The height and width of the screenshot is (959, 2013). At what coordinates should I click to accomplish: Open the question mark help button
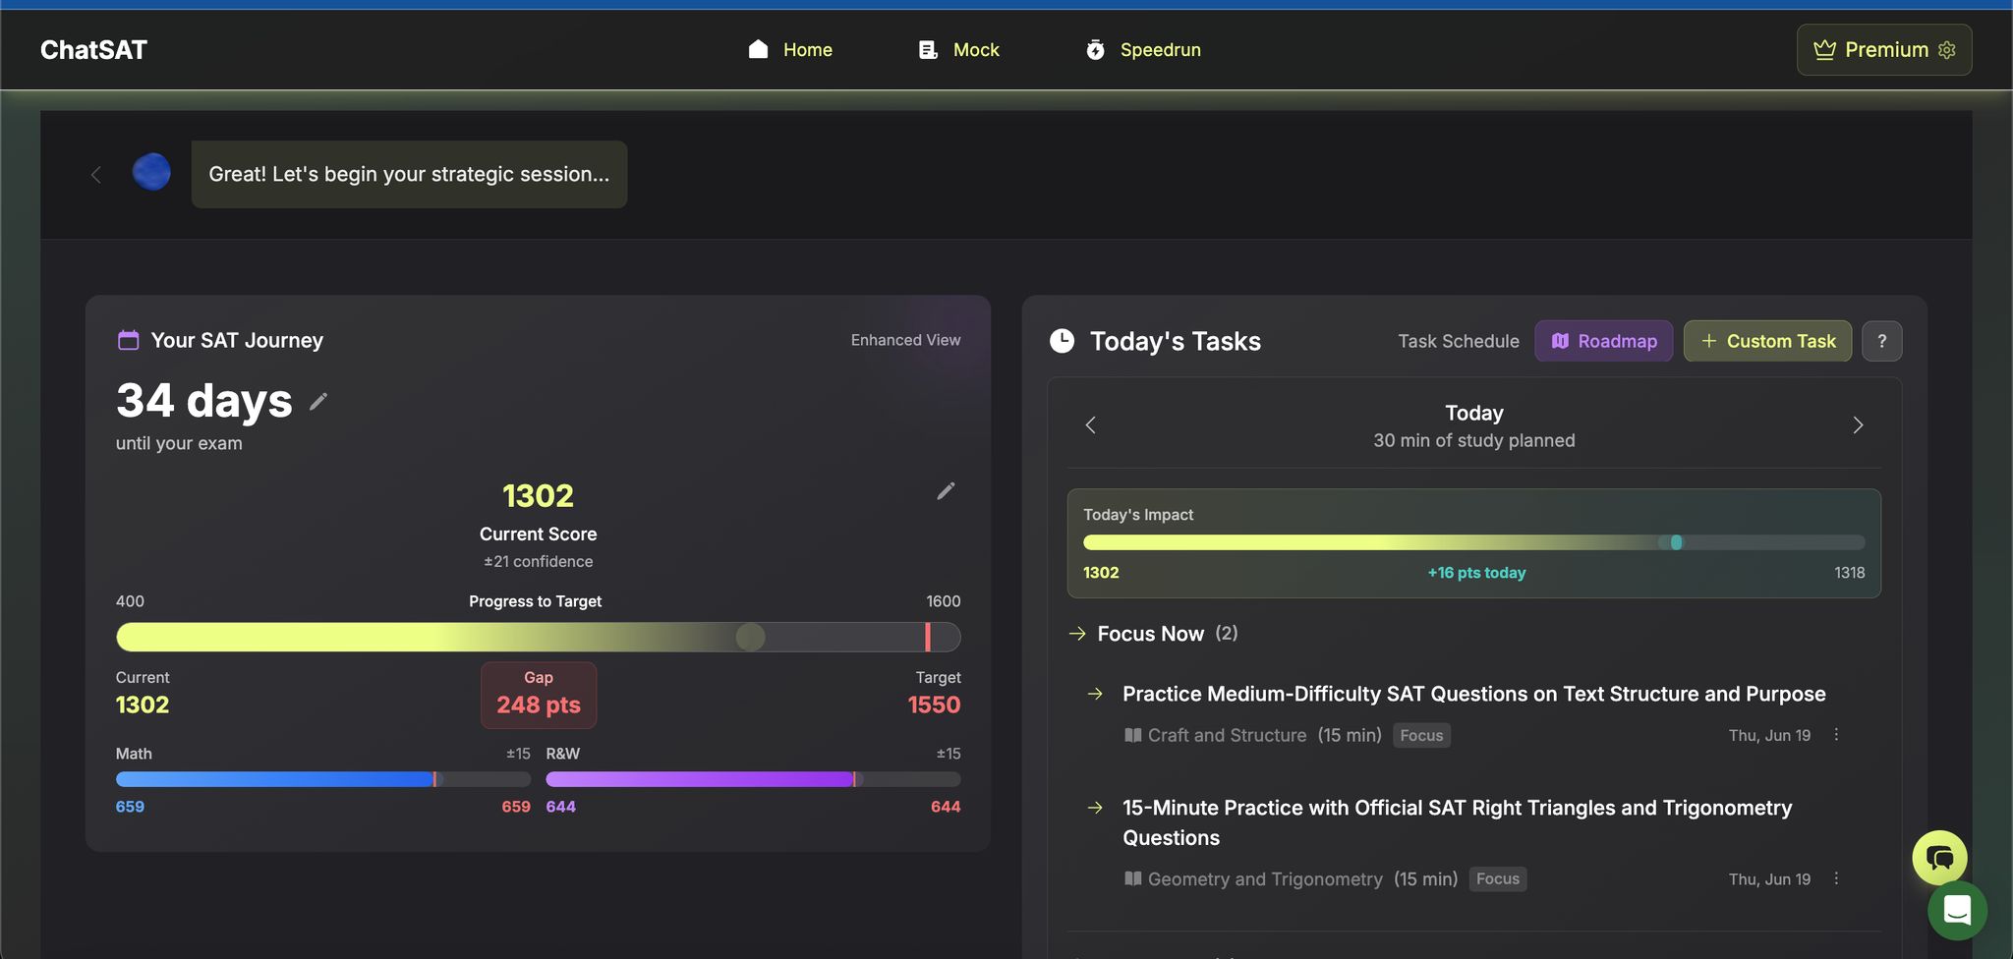click(x=1881, y=341)
